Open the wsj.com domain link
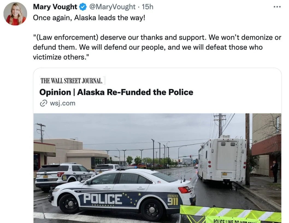This screenshot has width=289, height=223. (x=63, y=103)
